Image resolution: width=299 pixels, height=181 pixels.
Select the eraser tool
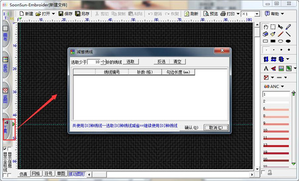click(x=266, y=34)
